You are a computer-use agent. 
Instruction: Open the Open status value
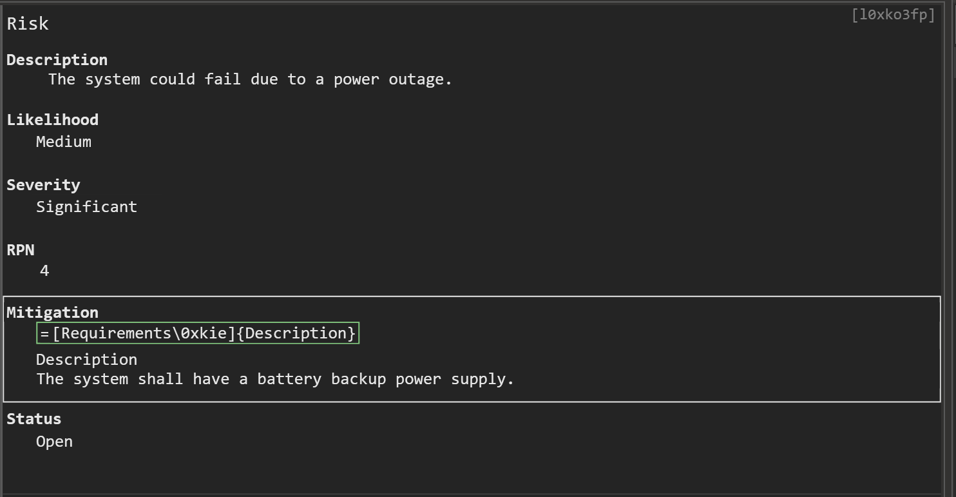(54, 442)
